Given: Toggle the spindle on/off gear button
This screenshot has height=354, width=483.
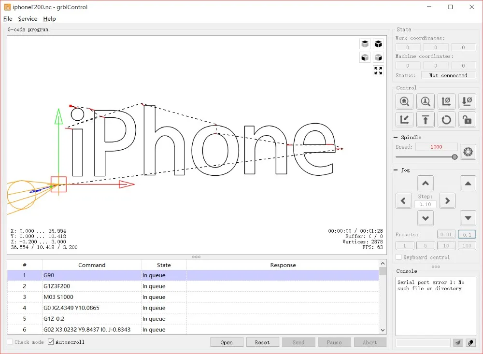Looking at the screenshot, I should coord(468,152).
